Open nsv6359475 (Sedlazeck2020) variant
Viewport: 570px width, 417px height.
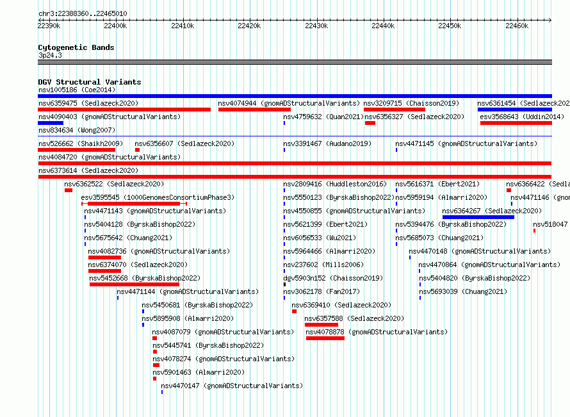(x=88, y=103)
